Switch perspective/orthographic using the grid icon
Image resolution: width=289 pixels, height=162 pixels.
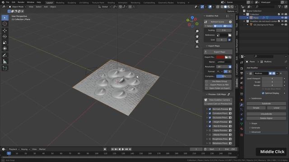tap(197, 47)
